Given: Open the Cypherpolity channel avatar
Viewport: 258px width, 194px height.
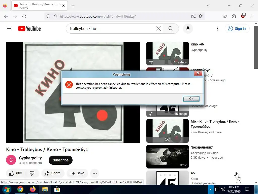Looking at the screenshot, I should (x=11, y=160).
